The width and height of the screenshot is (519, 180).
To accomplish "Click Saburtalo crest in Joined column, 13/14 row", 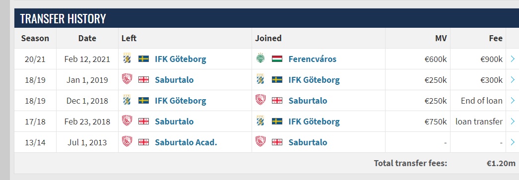I will tap(260, 142).
